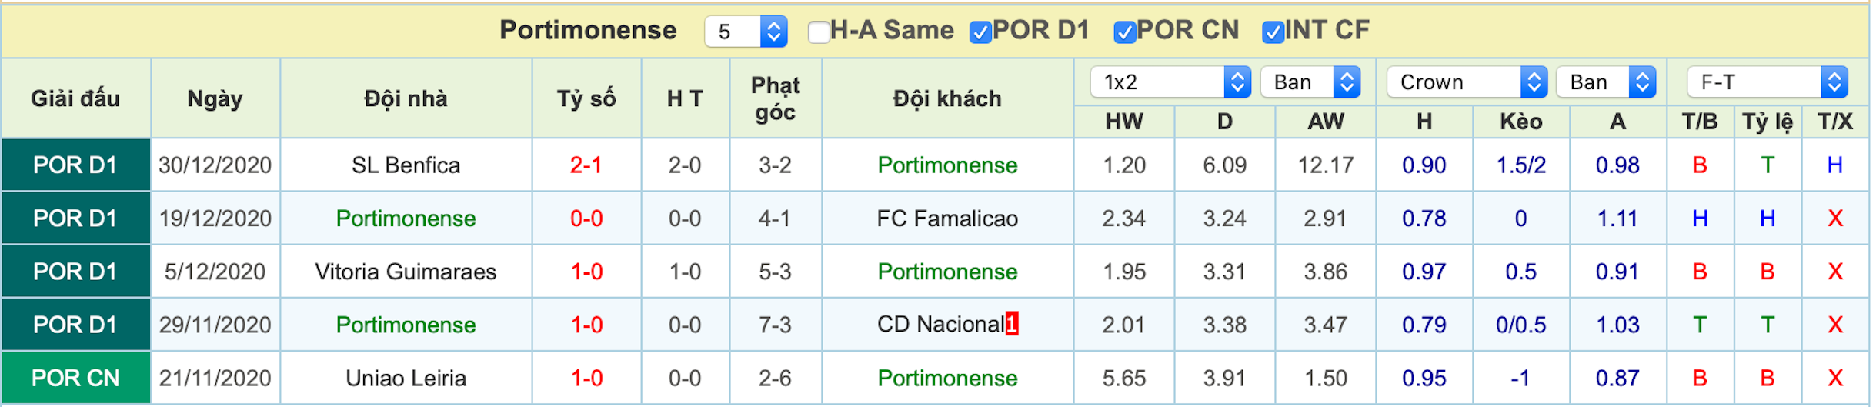Uncheck the POR CN league filter
The width and height of the screenshot is (1876, 407).
point(1125,32)
